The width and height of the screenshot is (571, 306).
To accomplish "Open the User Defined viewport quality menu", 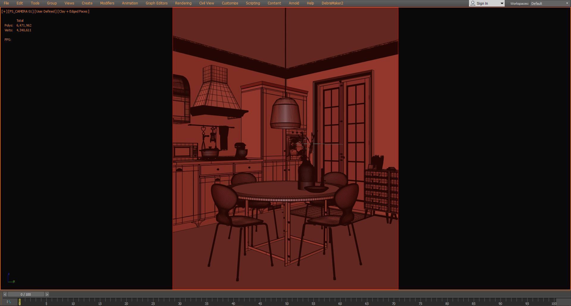I will pyautogui.click(x=46, y=11).
